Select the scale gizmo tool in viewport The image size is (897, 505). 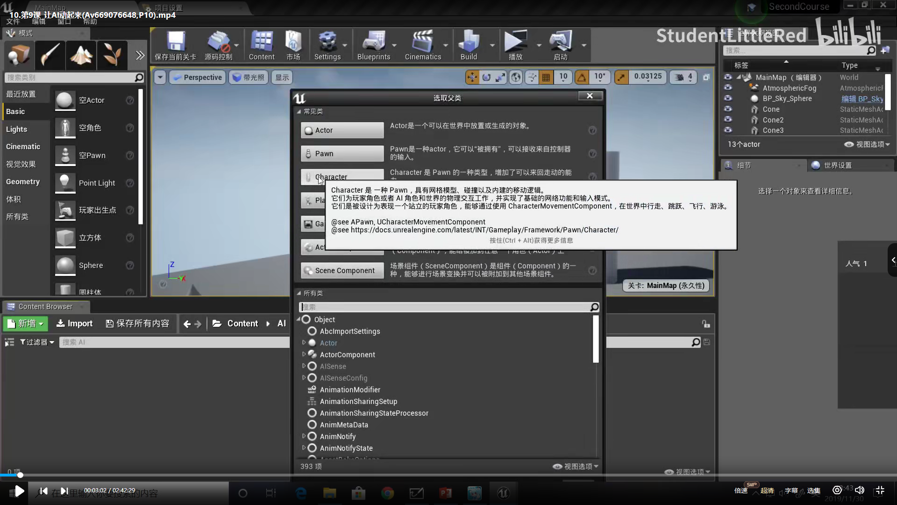click(500, 77)
